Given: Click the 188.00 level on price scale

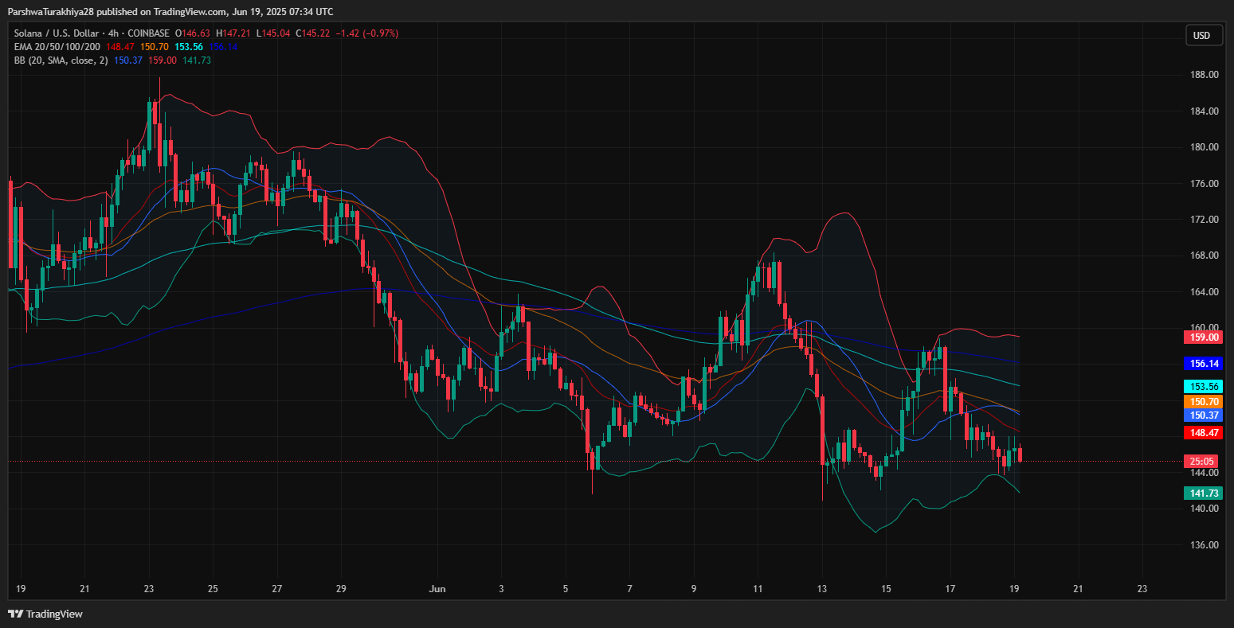Looking at the screenshot, I should tap(1204, 75).
